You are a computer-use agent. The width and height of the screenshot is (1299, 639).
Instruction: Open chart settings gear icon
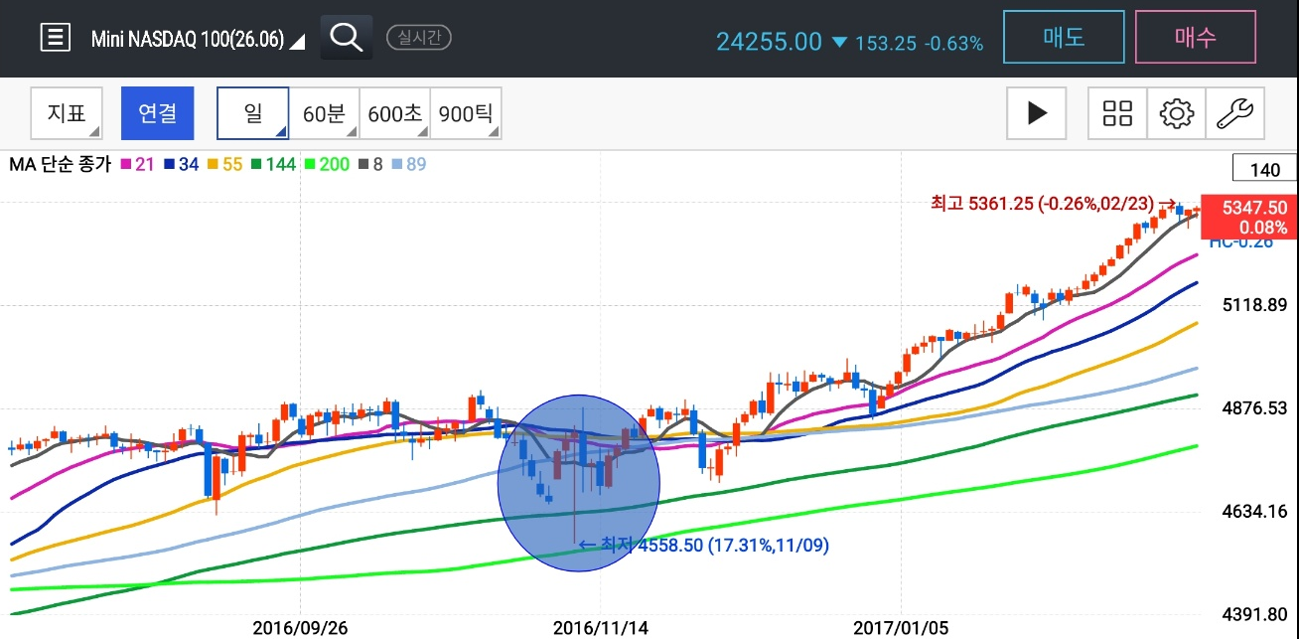click(x=1176, y=113)
